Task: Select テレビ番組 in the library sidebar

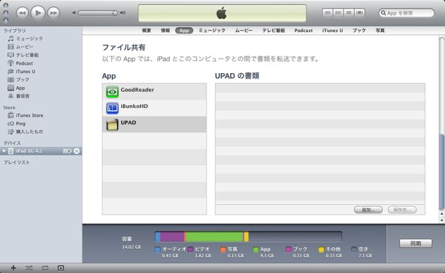Action: click(41, 55)
